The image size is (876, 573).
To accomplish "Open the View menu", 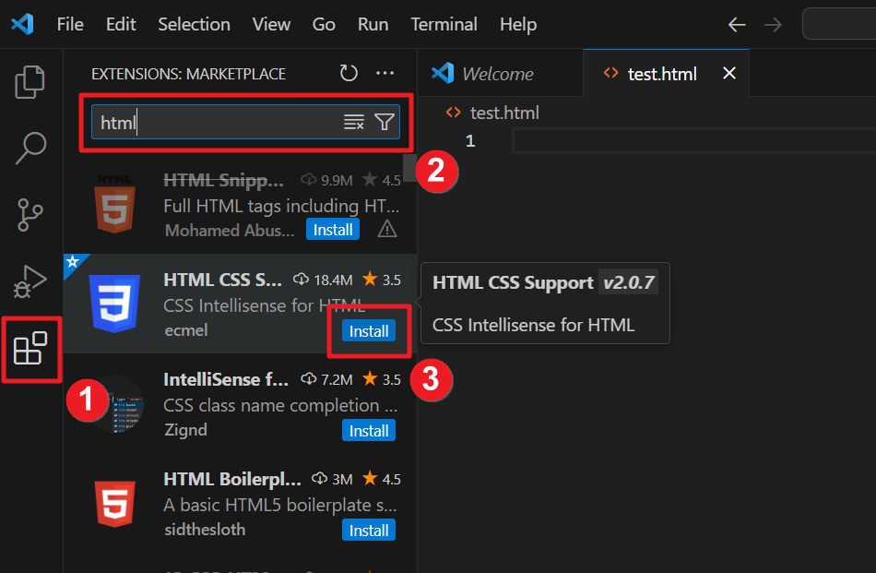I will pyautogui.click(x=271, y=25).
